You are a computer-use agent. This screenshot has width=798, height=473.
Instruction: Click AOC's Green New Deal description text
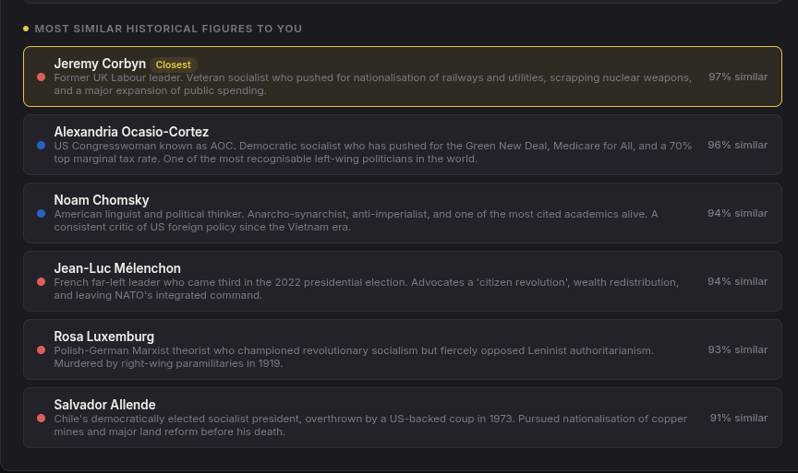tap(372, 152)
